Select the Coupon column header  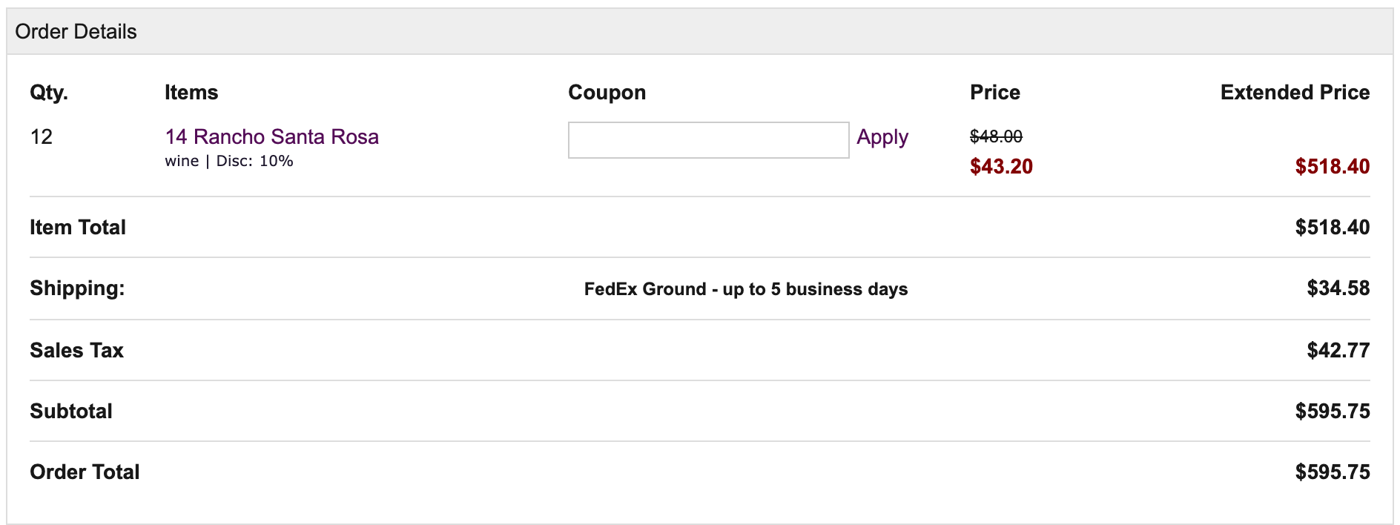pyautogui.click(x=607, y=93)
